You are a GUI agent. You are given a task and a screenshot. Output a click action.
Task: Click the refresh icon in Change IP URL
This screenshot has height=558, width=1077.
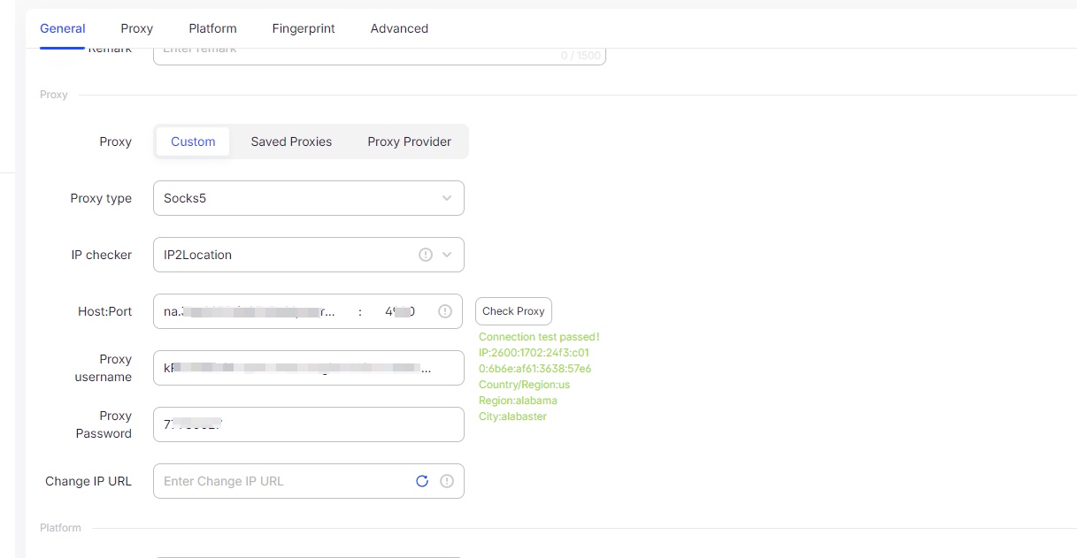click(422, 481)
